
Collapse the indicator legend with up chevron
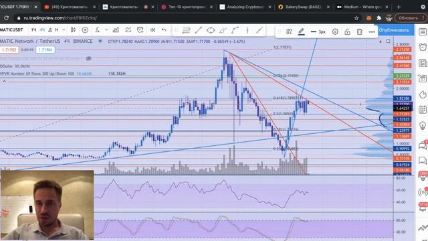pyautogui.click(x=4, y=81)
